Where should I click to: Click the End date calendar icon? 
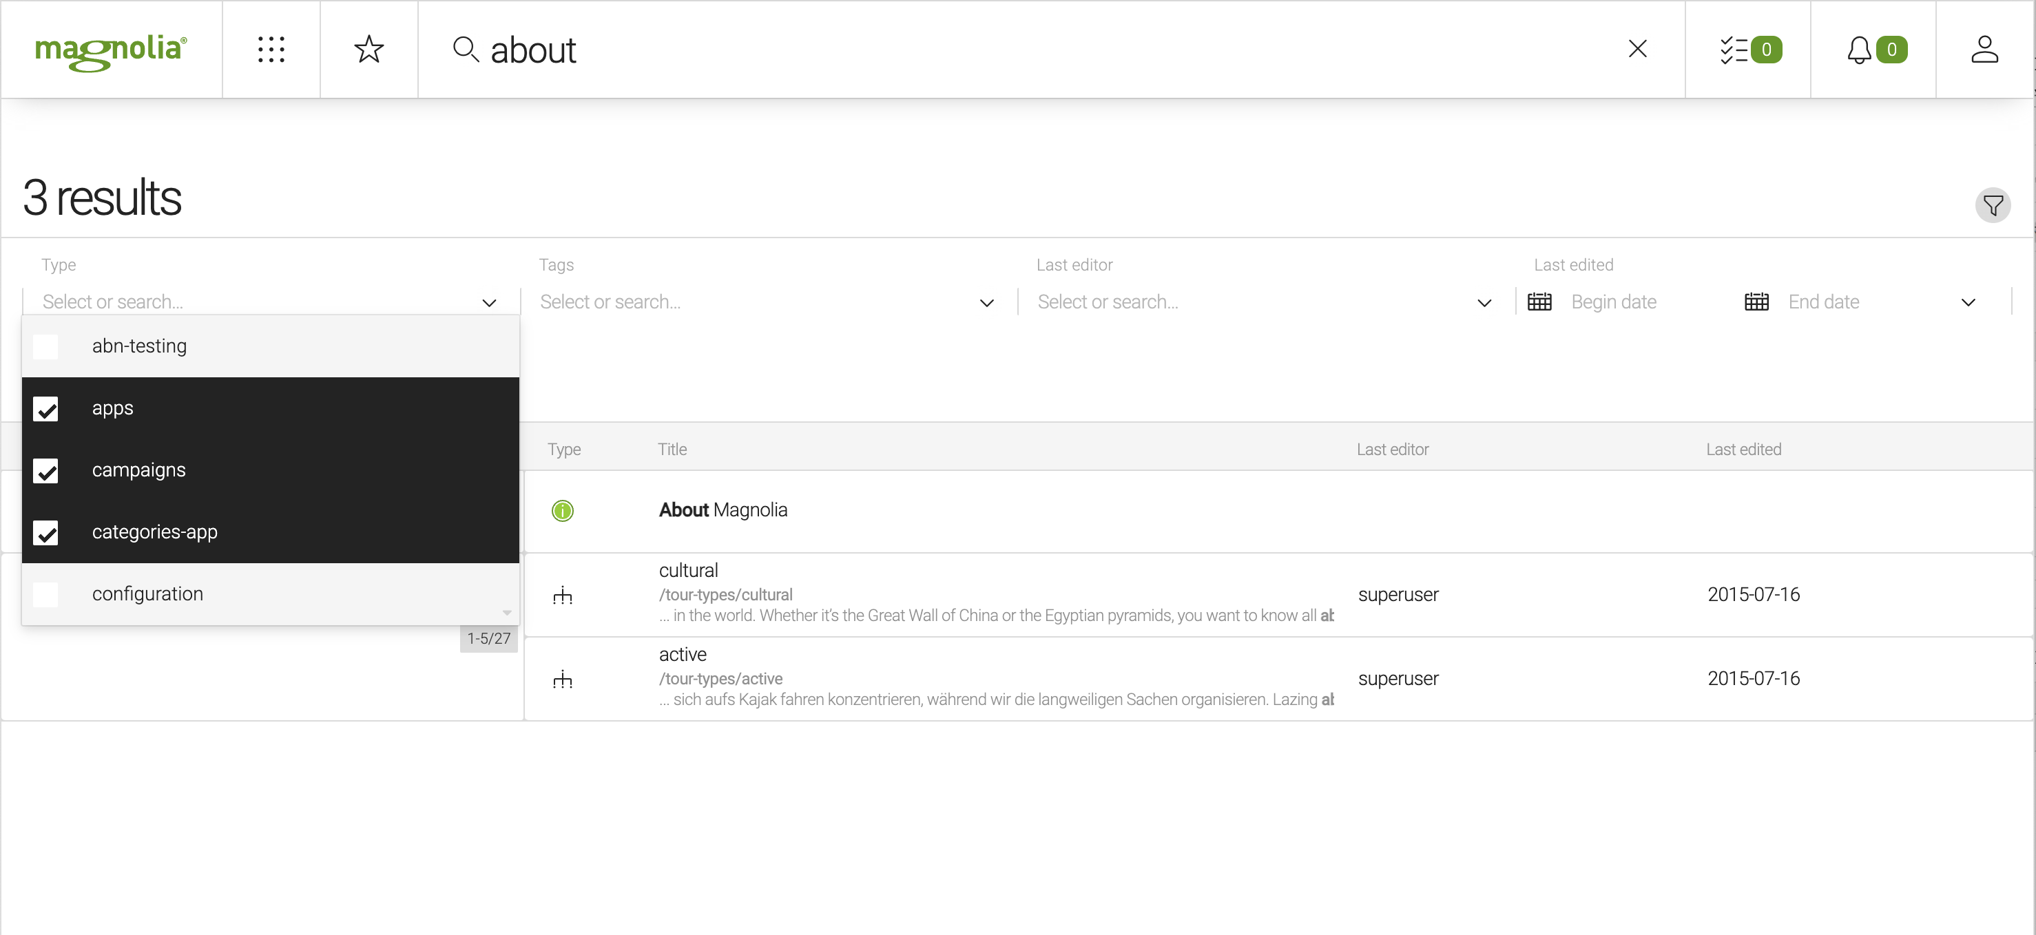pyautogui.click(x=1756, y=301)
